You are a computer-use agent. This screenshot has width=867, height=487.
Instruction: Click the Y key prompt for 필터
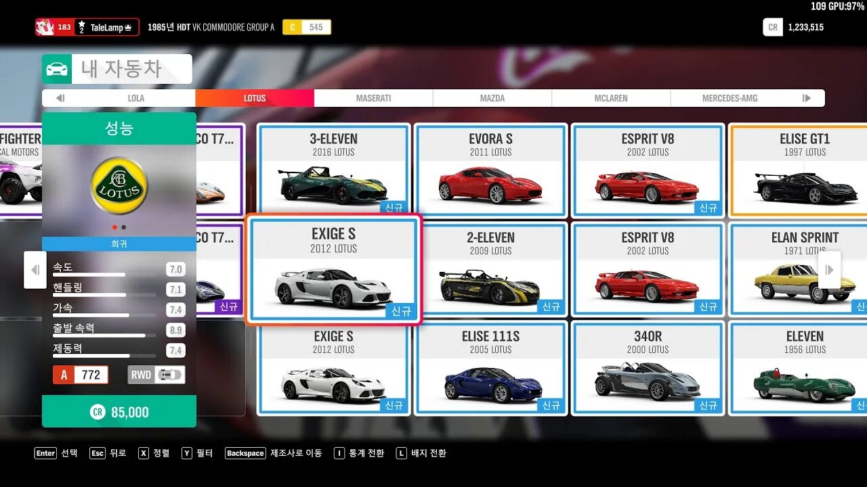coord(187,453)
